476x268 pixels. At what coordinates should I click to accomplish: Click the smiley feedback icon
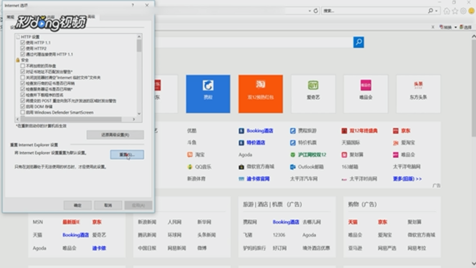(x=472, y=11)
